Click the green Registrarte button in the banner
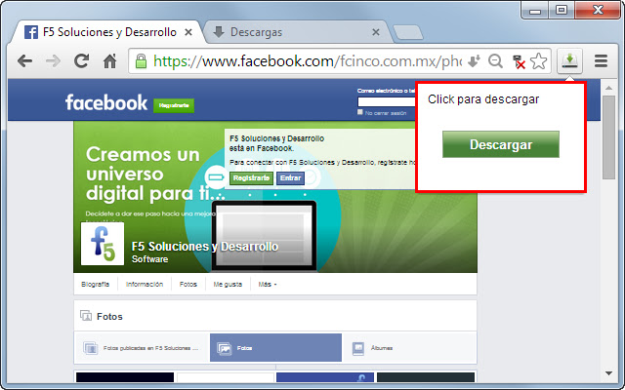The height and width of the screenshot is (390, 625). click(x=251, y=177)
